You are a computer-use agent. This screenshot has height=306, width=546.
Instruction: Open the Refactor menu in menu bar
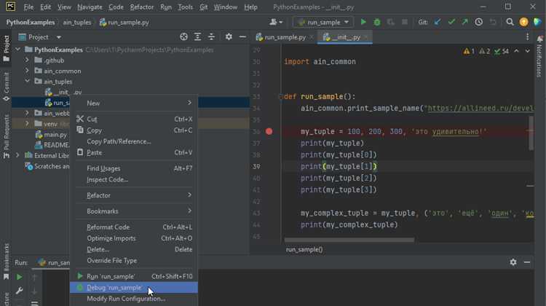click(x=142, y=7)
